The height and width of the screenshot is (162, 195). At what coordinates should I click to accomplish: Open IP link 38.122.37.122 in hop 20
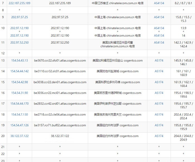(19, 136)
